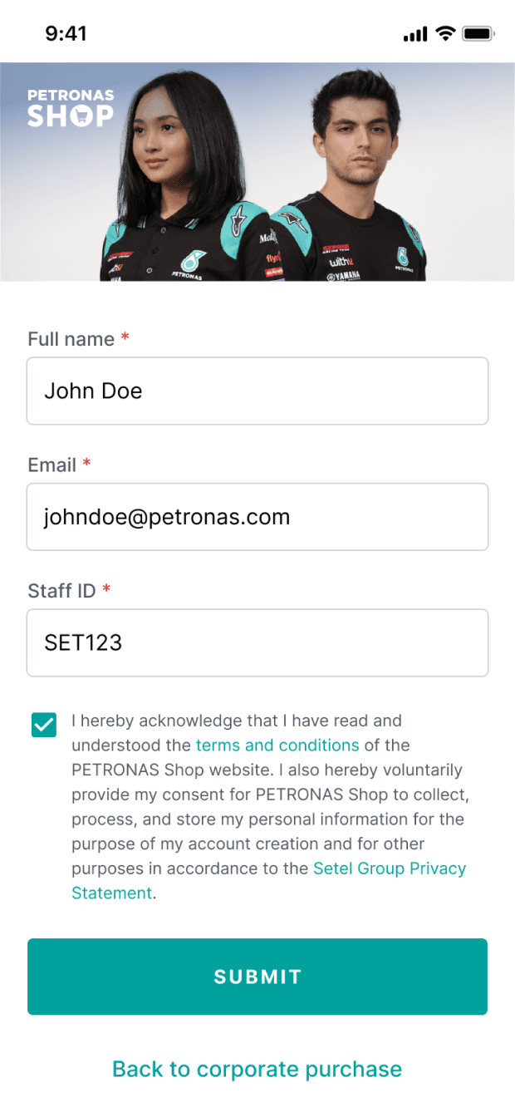515x1117 pixels.
Task: Tap the Wi-Fi status icon
Action: pos(445,33)
